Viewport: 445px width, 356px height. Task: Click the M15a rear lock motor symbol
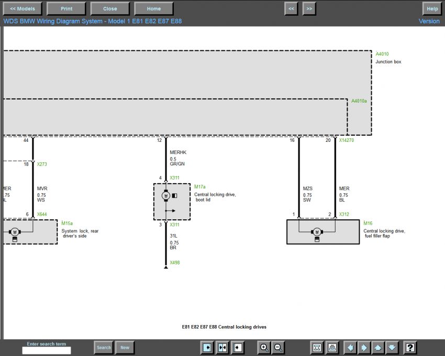point(15,232)
